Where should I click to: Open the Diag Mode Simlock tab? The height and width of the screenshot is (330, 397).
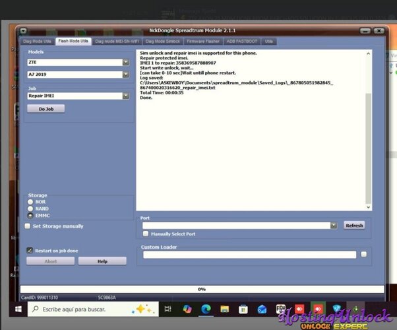[162, 42]
